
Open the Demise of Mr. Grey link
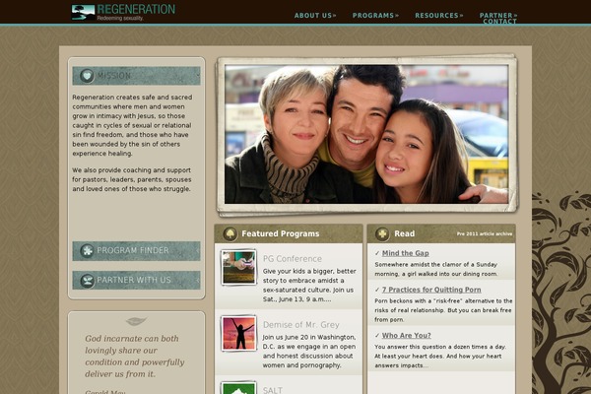[300, 325]
